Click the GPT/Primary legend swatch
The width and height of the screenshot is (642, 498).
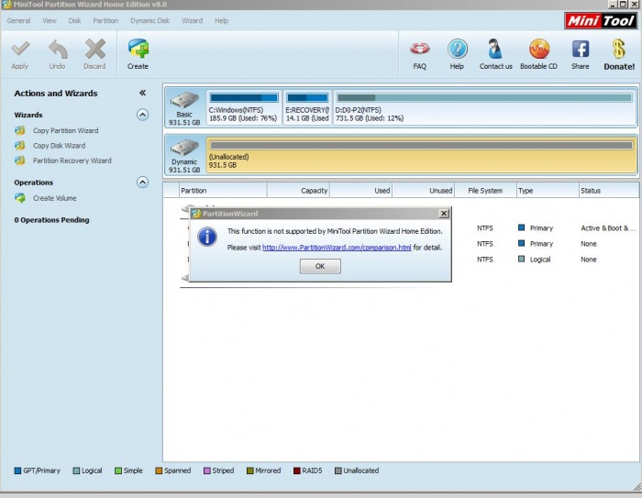click(x=17, y=470)
